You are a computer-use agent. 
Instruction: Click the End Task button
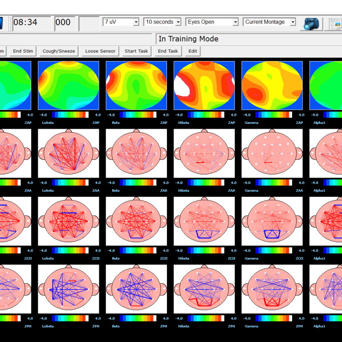pyautogui.click(x=168, y=51)
